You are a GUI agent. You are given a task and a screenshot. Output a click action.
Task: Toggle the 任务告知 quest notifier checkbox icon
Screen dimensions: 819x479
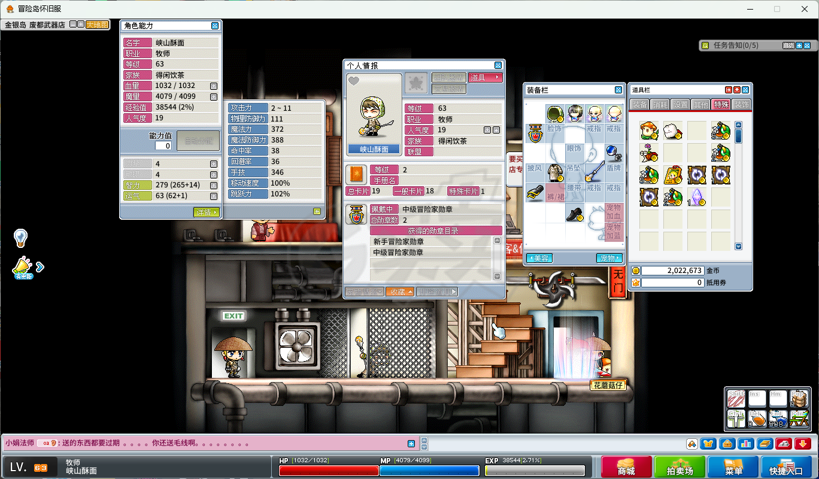click(705, 46)
